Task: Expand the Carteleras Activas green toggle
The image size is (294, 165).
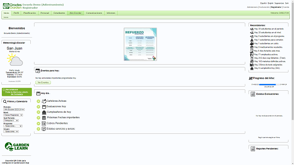Action: tap(39, 101)
